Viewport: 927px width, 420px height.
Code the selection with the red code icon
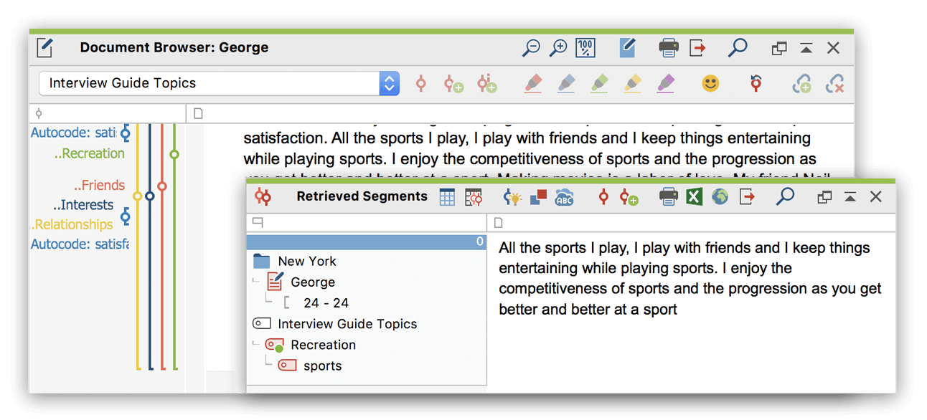pos(421,84)
